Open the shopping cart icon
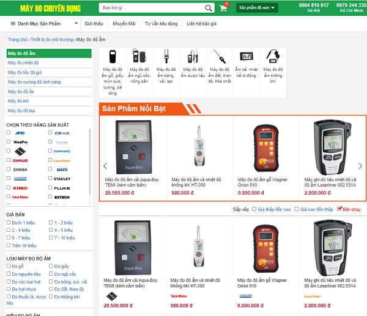This screenshot has width=367, height=316. [x=223, y=9]
